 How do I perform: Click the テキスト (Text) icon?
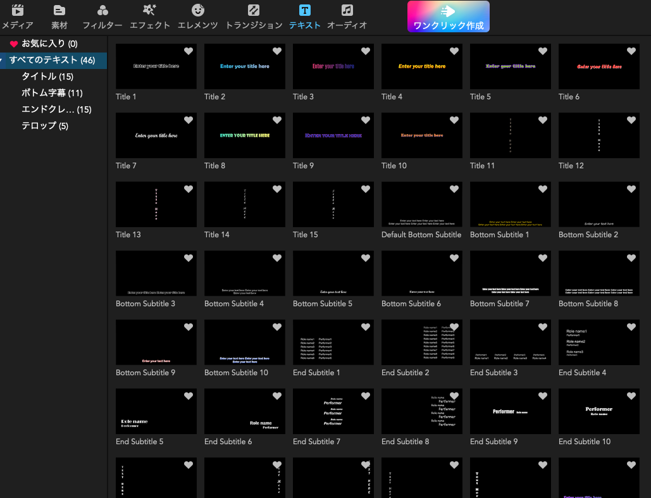[305, 11]
